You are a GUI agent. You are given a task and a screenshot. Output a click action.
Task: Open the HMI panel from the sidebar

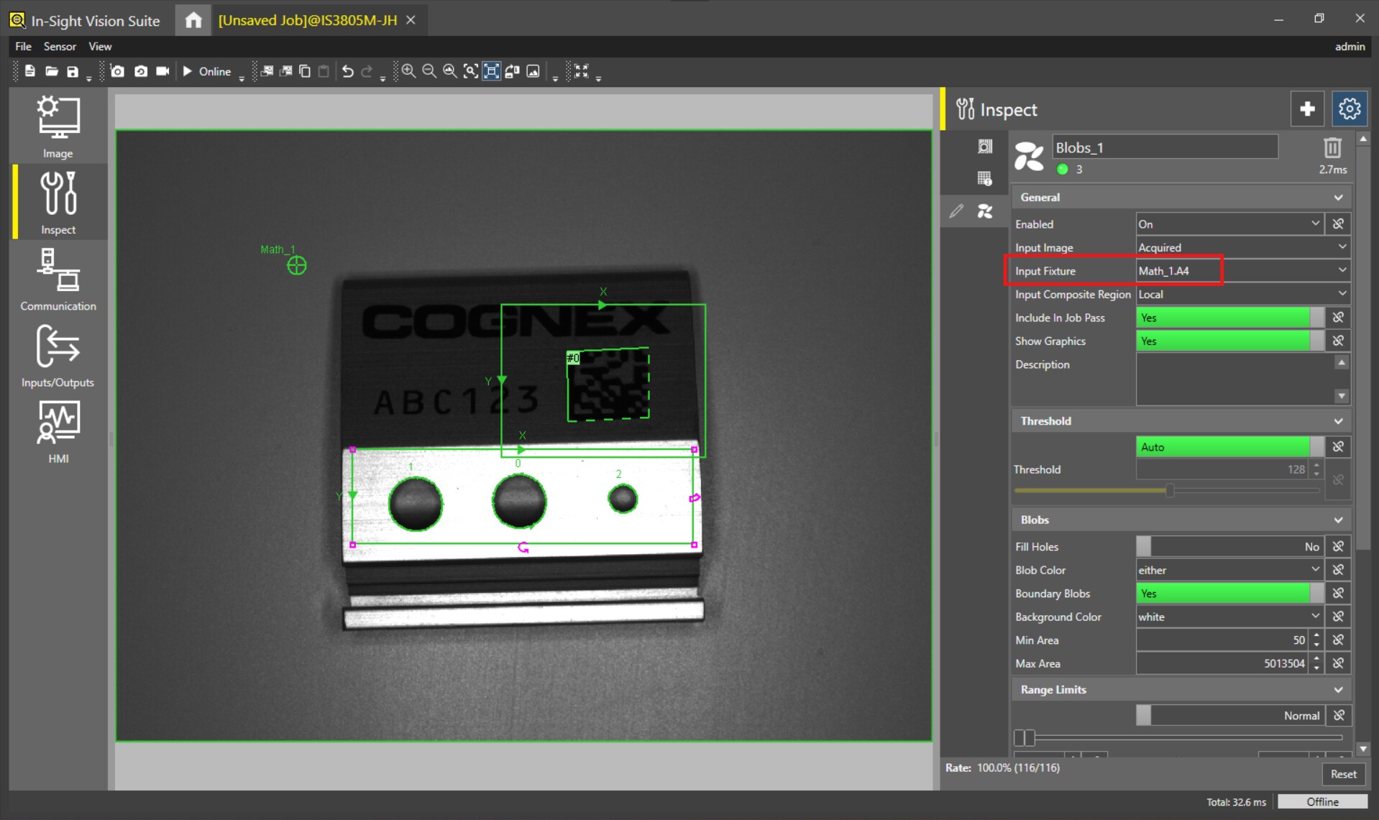pos(58,431)
